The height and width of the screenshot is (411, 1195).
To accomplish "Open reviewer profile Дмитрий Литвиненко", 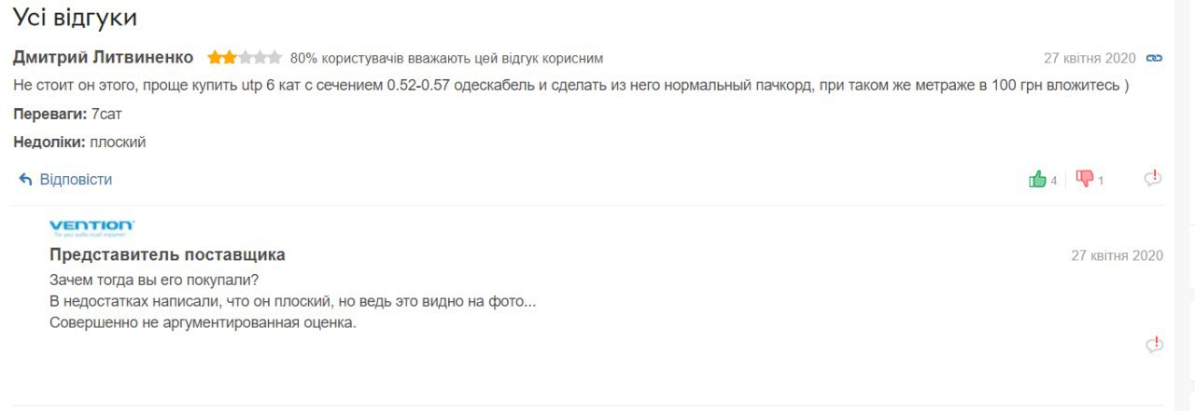I will pos(104,58).
